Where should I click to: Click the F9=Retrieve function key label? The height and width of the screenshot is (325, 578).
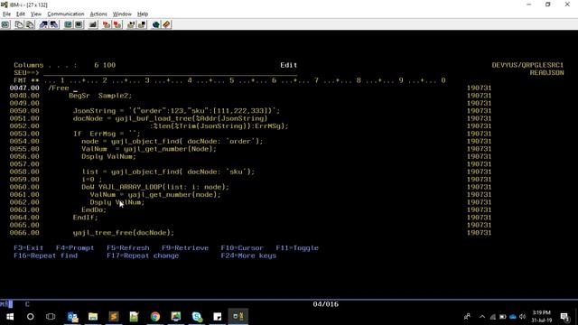(x=185, y=248)
